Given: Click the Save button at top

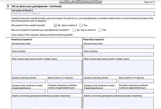Looking at the screenshot, I should tap(66, 1).
